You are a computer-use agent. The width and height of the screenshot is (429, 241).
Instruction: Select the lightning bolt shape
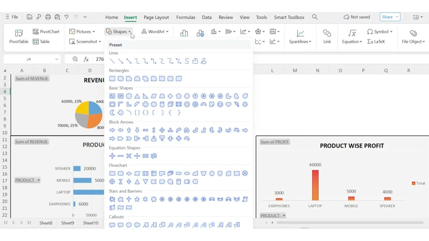click(237, 104)
